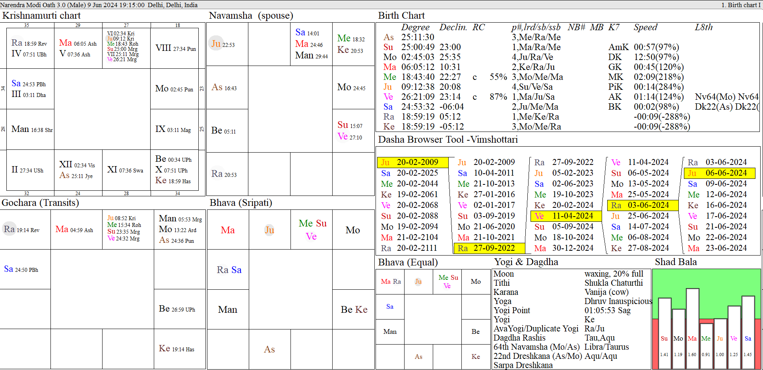Image resolution: width=763 pixels, height=370 pixels.
Task: Select the highlighted Ra 03-06-2024 period entry
Action: pos(642,205)
